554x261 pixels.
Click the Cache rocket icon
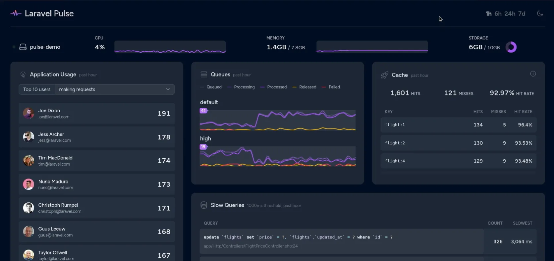[x=384, y=75]
